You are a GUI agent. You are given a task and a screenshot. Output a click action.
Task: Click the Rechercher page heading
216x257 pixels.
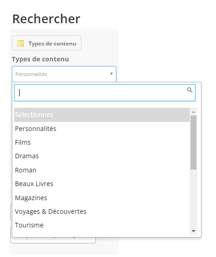pyautogui.click(x=46, y=19)
